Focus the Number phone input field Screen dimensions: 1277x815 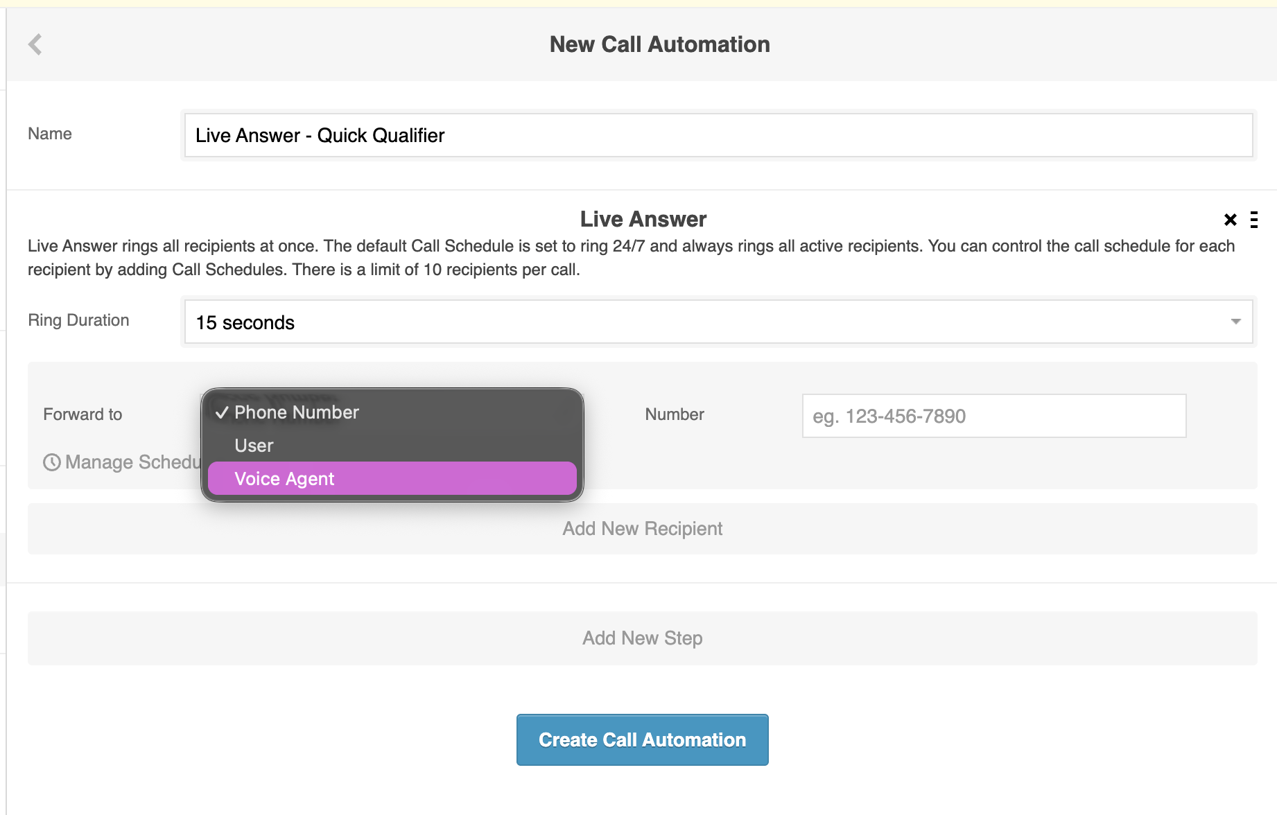993,416
